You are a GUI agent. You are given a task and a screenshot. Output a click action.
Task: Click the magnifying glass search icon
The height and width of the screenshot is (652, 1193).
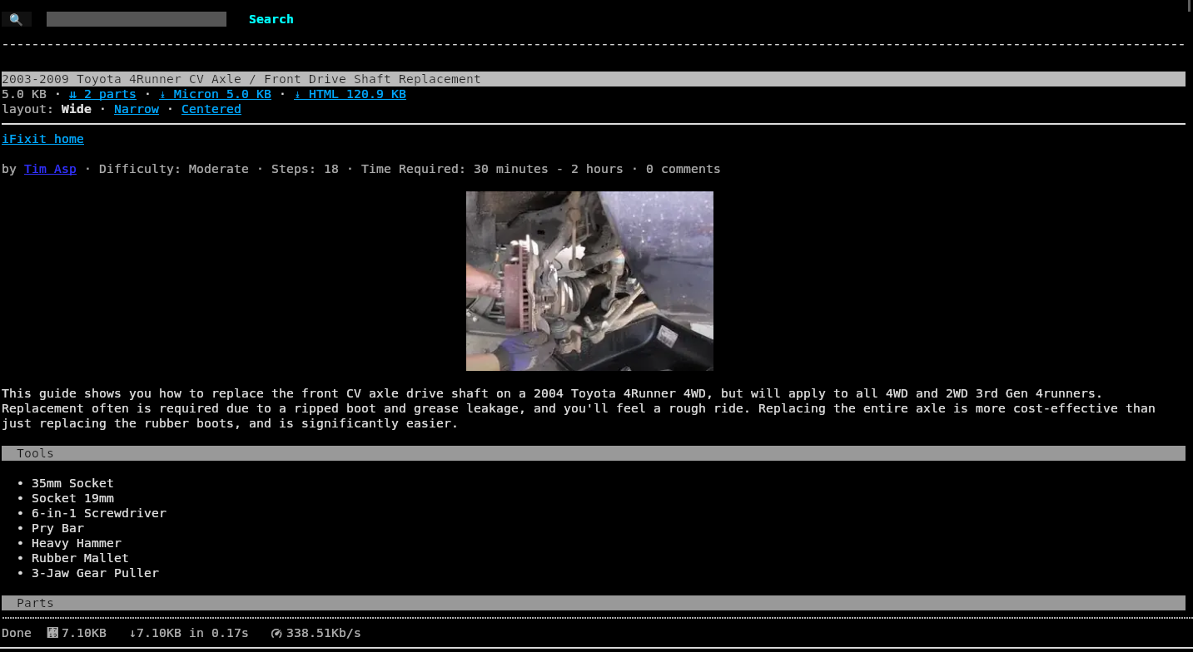point(16,19)
